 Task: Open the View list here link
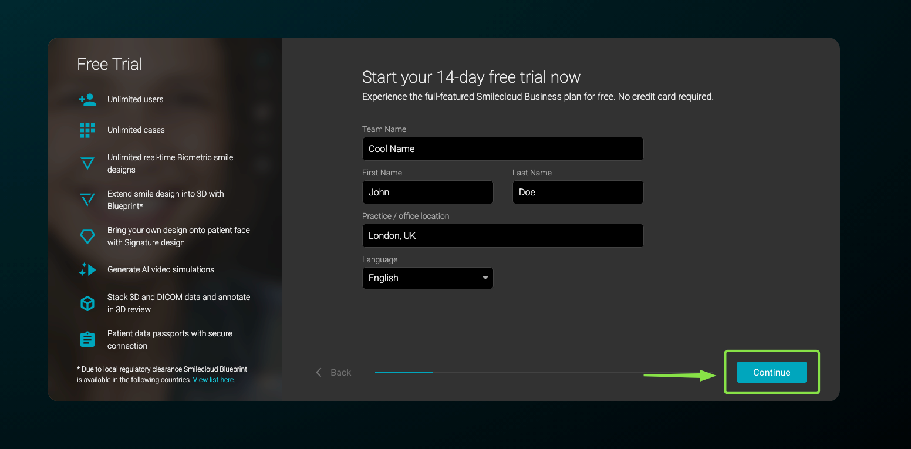tap(214, 380)
